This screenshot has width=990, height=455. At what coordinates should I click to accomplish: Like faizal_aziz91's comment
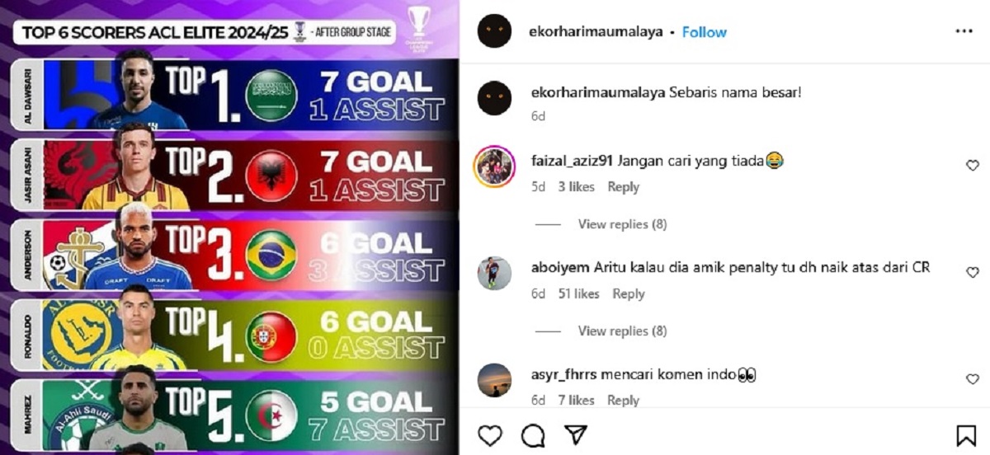pyautogui.click(x=972, y=166)
